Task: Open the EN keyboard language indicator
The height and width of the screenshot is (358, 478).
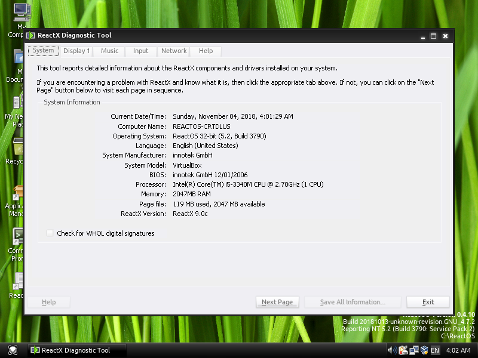Action: click(x=435, y=350)
